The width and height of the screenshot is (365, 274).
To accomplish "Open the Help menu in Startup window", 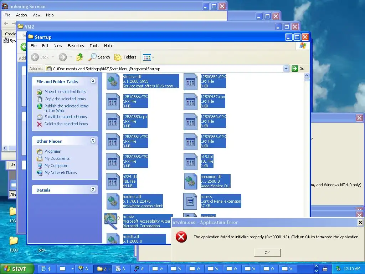I will tap(108, 46).
